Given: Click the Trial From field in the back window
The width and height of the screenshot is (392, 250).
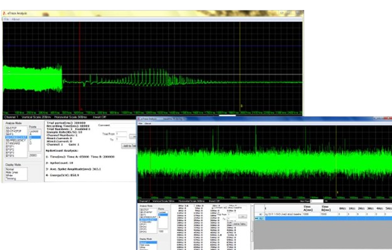Looking at the screenshot, I should [121, 134].
